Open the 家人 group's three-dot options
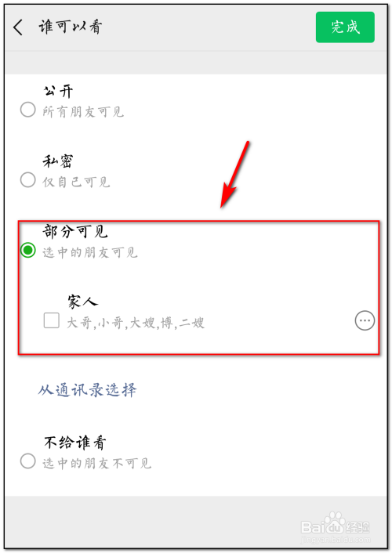 [365, 320]
